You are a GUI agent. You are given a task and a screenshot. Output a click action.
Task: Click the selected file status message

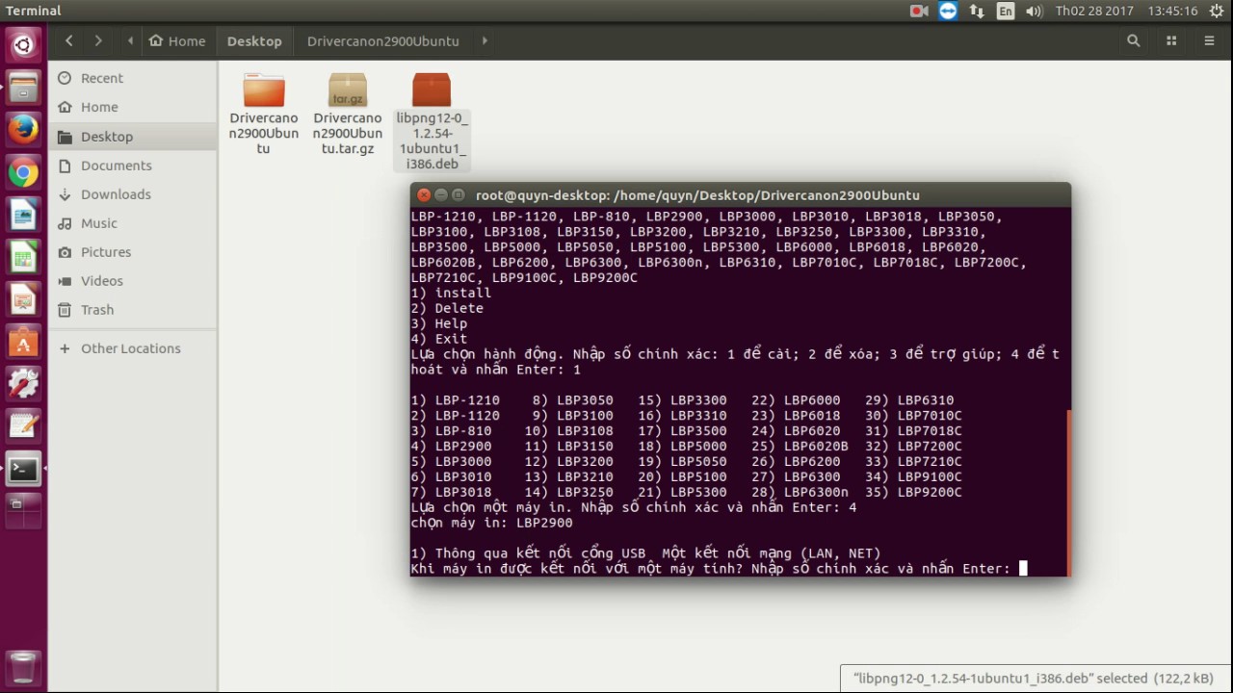tap(1034, 678)
